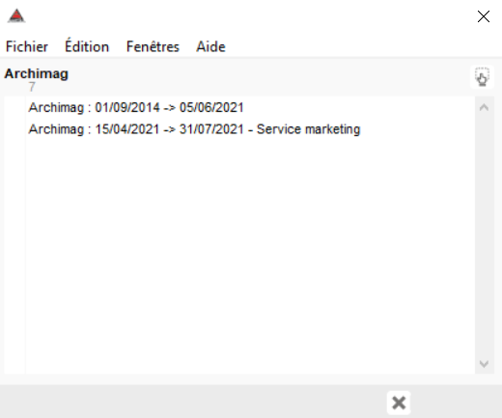Open the Fenêtres menu
The height and width of the screenshot is (418, 502).
(x=153, y=46)
